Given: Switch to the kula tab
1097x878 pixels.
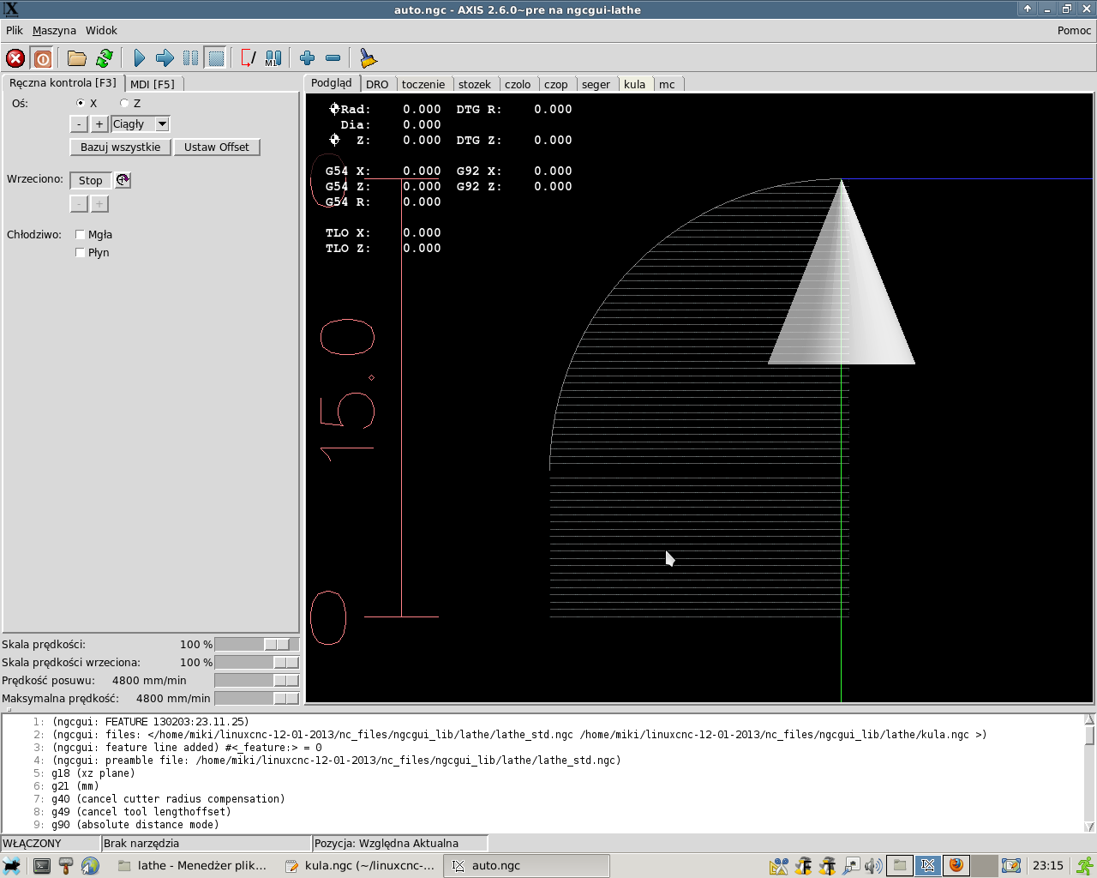Looking at the screenshot, I should pos(635,84).
